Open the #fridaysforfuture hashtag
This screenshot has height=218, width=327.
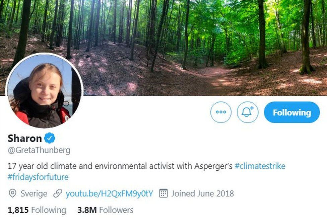(38, 177)
